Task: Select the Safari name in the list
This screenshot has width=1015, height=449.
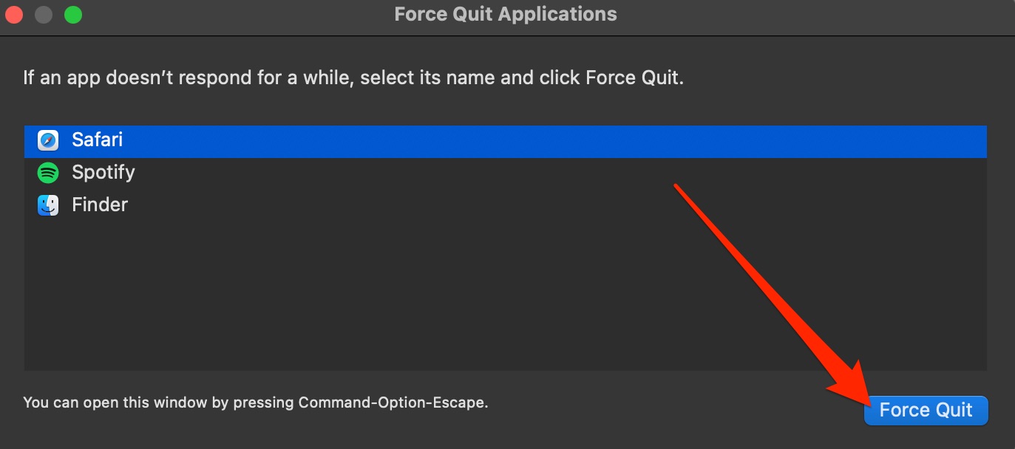Action: tap(97, 140)
